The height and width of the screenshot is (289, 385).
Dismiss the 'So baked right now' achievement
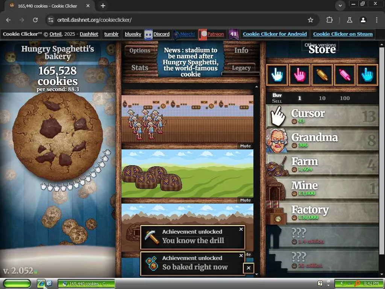[241, 256]
